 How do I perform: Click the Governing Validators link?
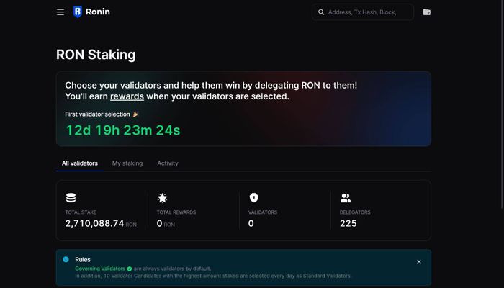tap(100, 269)
